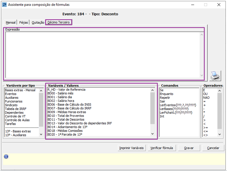Switch to the Férias tab
This screenshot has width=227, height=171.
[23, 23]
